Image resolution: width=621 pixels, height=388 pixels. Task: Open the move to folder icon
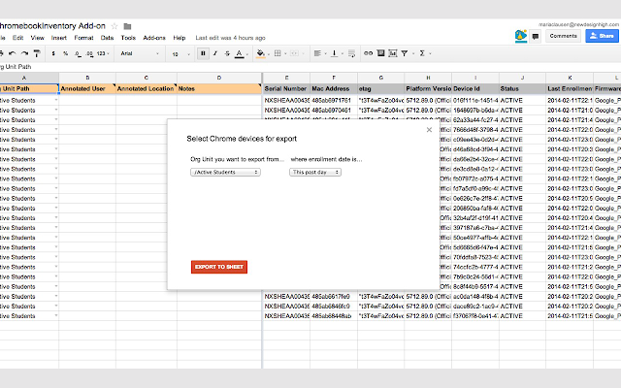click(x=127, y=26)
